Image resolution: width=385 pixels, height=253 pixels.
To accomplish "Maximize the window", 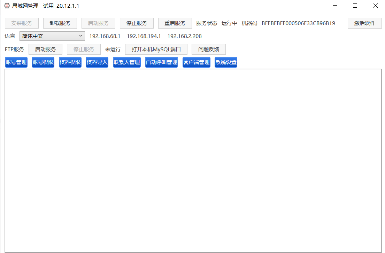I will click(x=355, y=6).
